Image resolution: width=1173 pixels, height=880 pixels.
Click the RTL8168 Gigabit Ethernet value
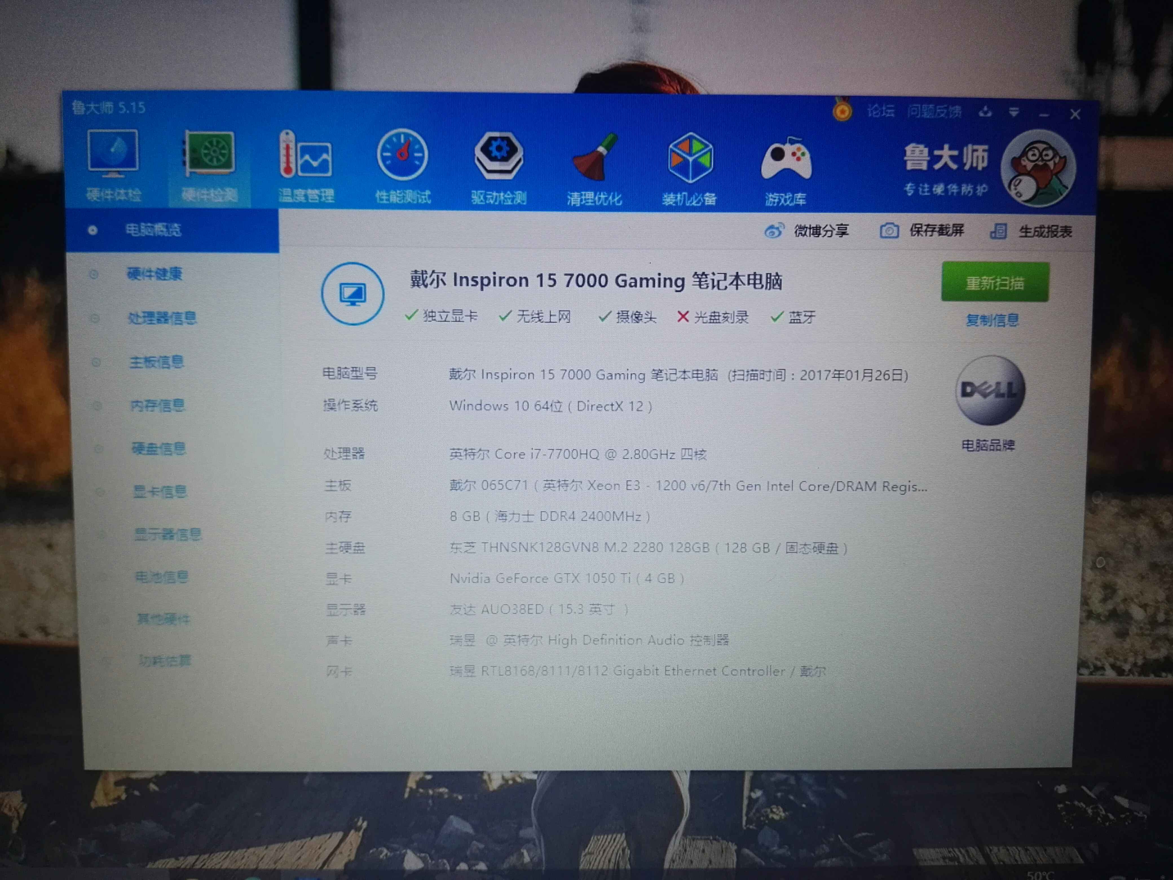click(x=638, y=671)
